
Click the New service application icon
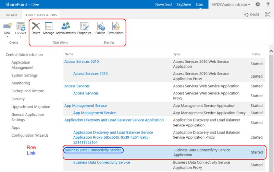click(x=8, y=26)
